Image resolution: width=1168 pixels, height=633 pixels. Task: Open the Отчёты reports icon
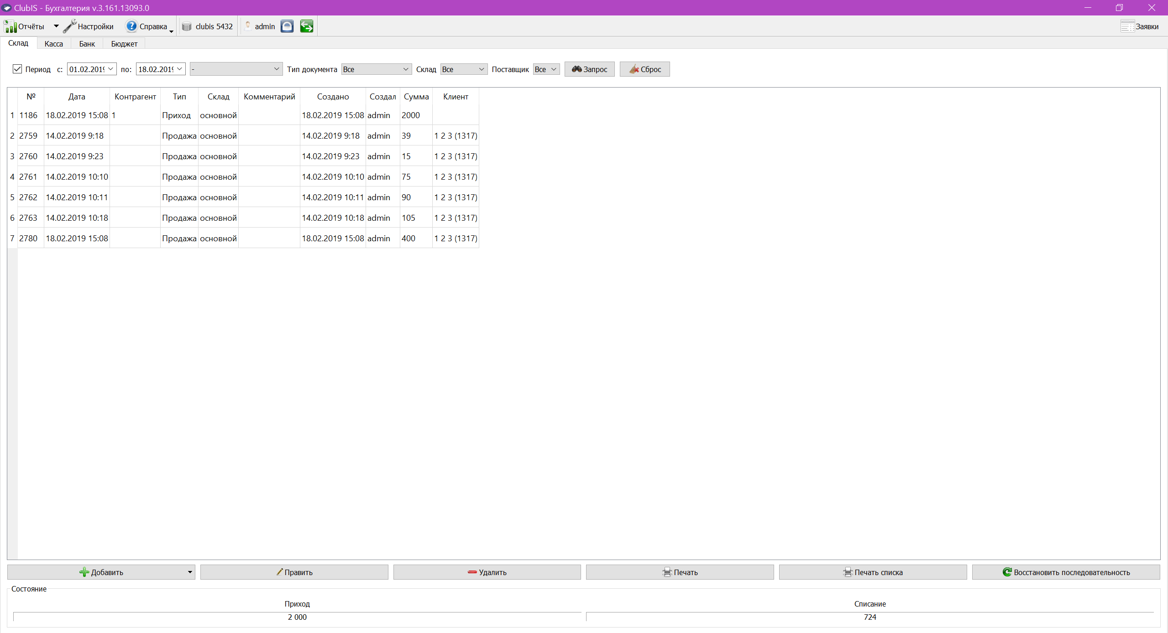[10, 26]
